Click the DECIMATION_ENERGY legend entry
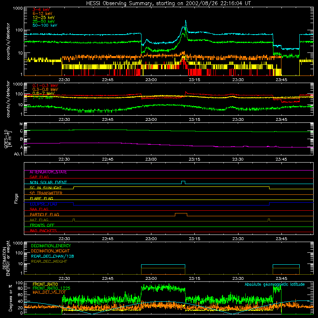 pyautogui.click(x=51, y=246)
